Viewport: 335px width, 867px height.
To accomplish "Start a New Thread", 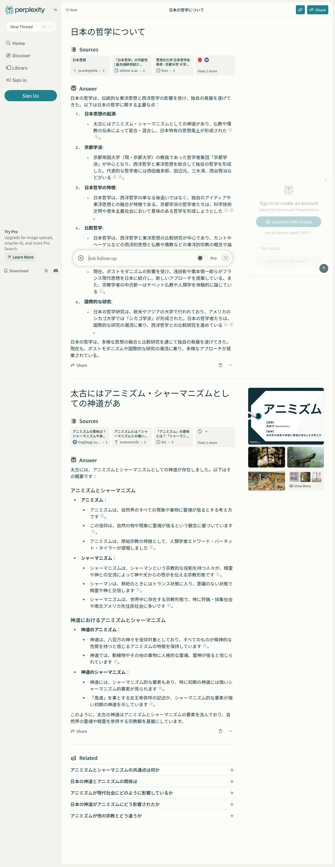I will [31, 27].
